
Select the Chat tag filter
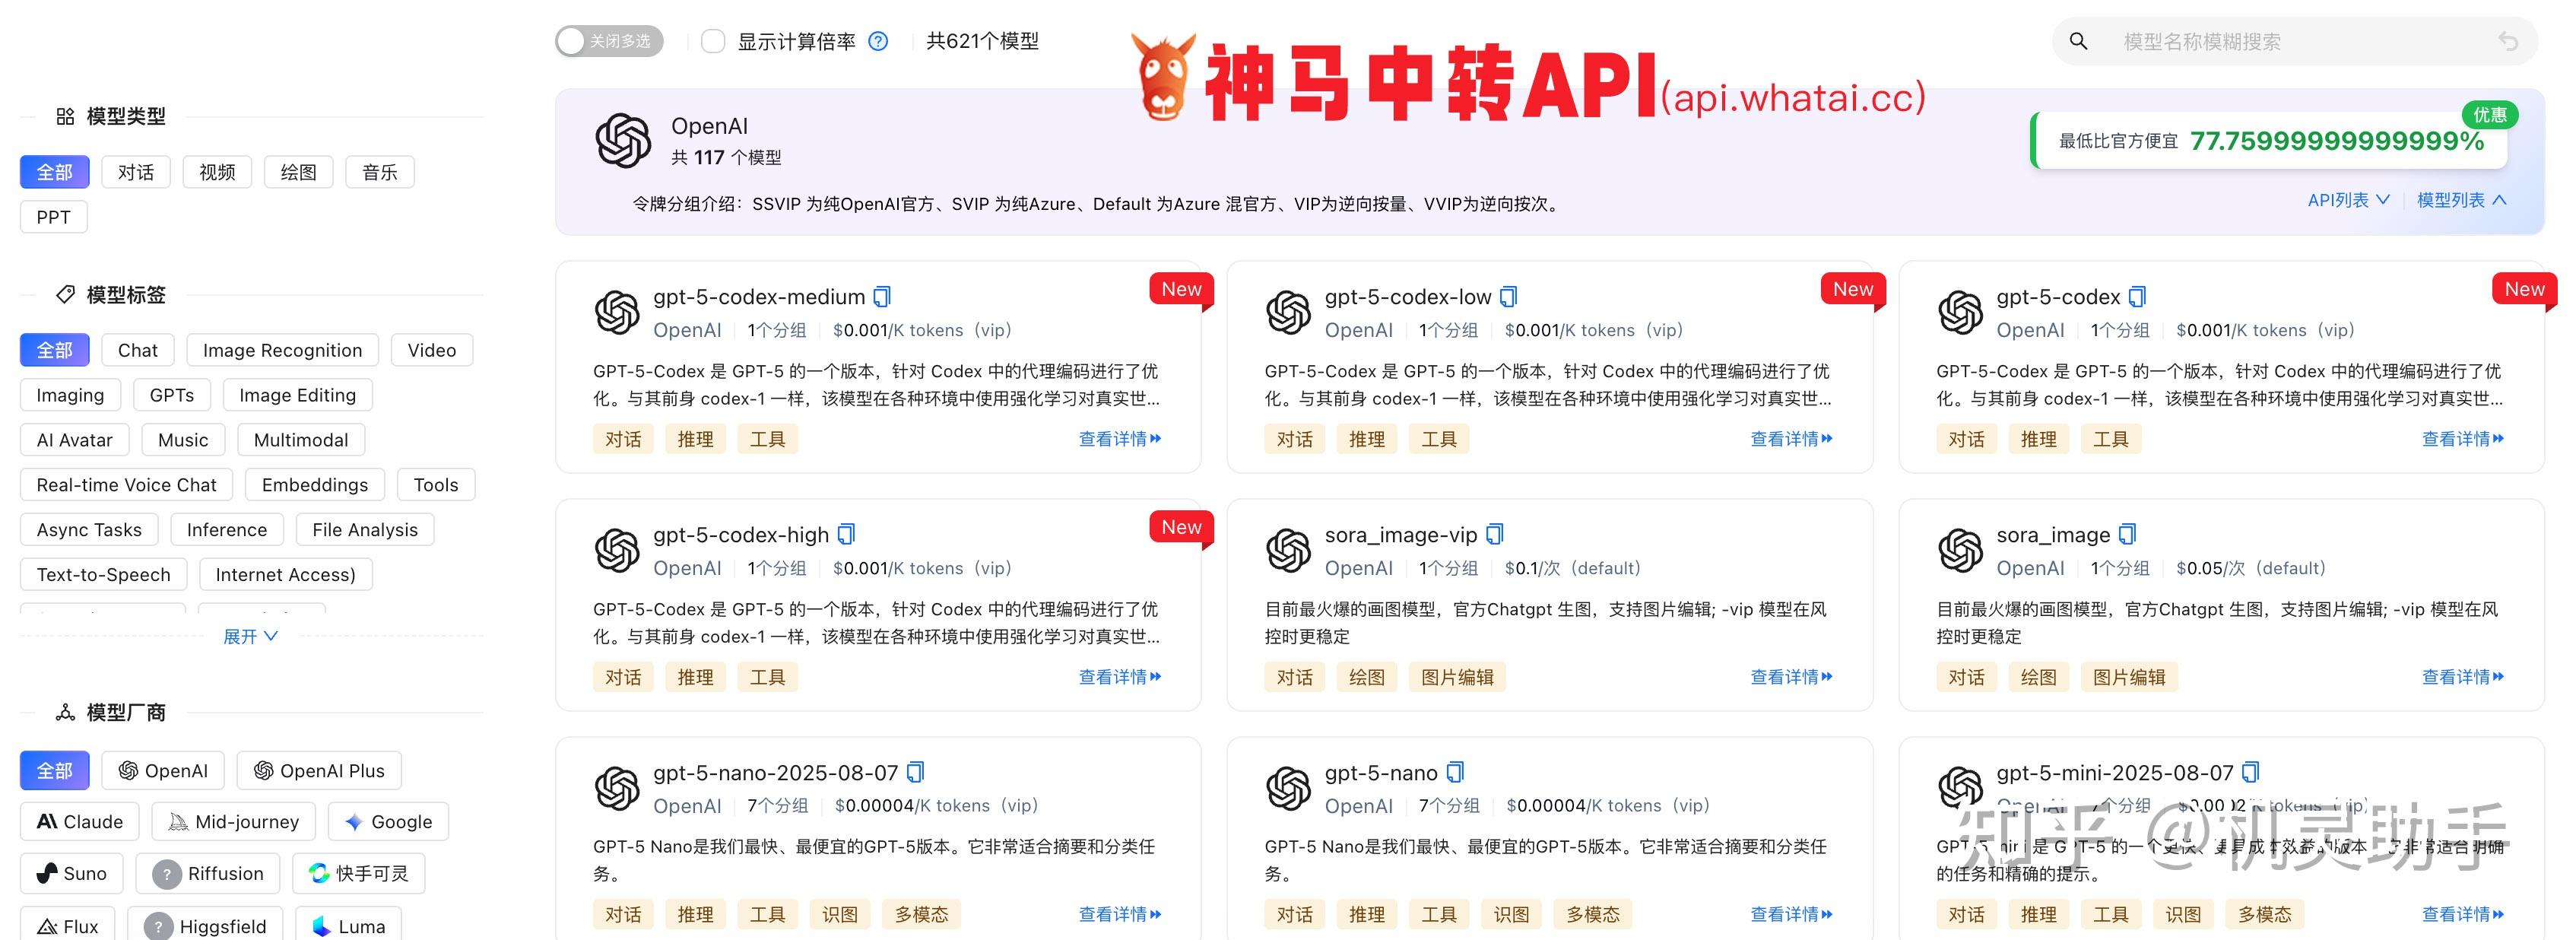pos(137,349)
